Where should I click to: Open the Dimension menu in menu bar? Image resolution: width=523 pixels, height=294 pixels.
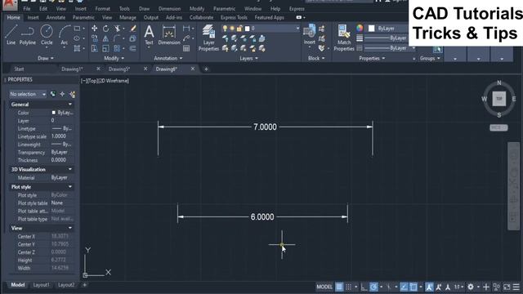[169, 9]
